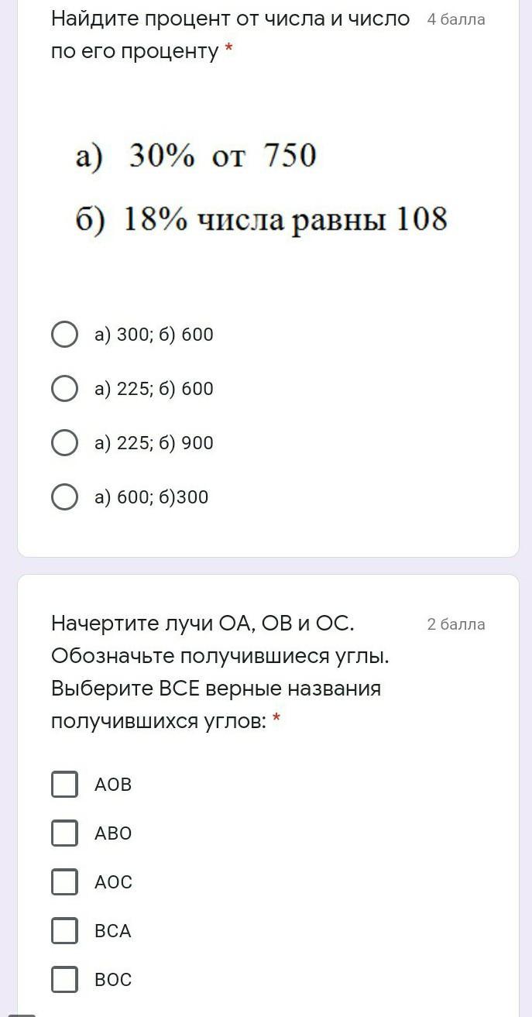Tick the BOC checkbox
This screenshot has height=1017, width=532.
pos(64,979)
